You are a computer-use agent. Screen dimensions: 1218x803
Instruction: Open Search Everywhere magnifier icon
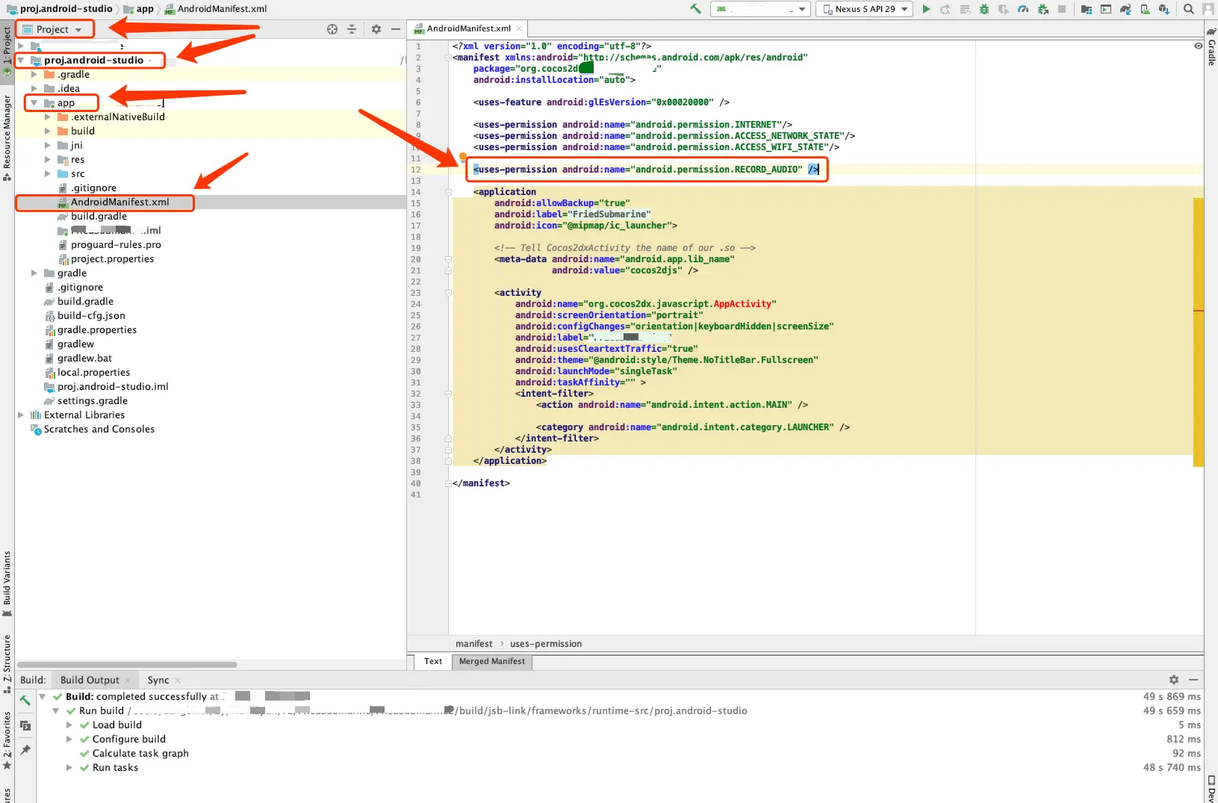pyautogui.click(x=1189, y=9)
